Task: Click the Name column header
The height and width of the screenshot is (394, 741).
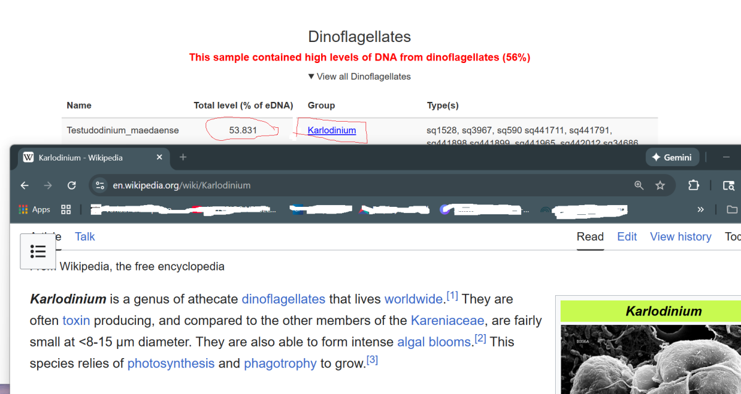Action: [79, 106]
